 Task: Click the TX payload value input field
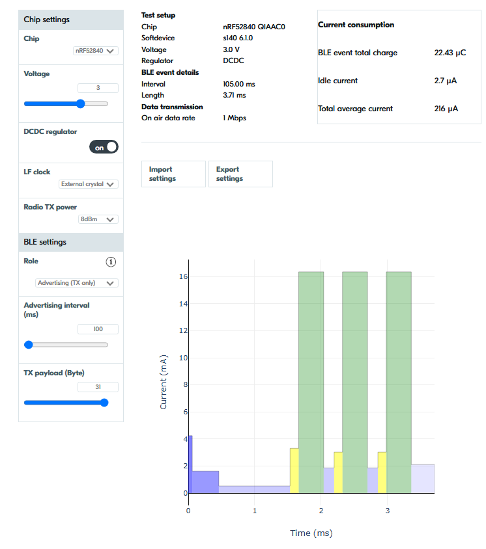pos(98,387)
